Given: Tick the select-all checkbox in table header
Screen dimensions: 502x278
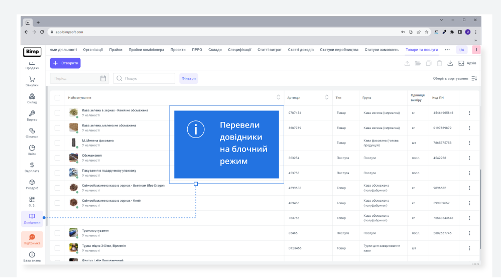Looking at the screenshot, I should point(57,97).
